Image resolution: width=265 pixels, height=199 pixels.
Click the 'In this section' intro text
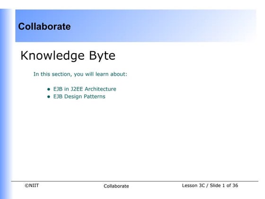tap(80, 74)
